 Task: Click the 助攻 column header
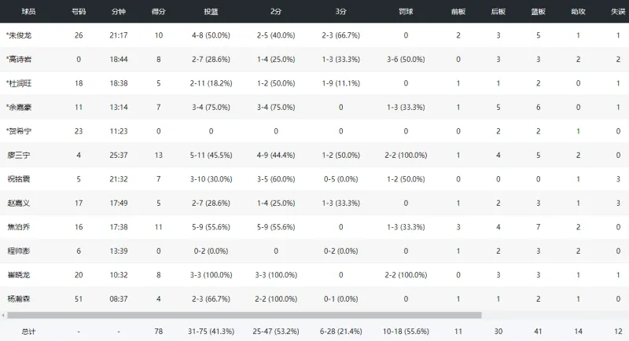pos(578,13)
